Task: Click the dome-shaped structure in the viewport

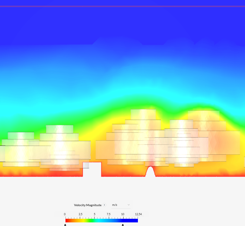Action: pos(151,172)
